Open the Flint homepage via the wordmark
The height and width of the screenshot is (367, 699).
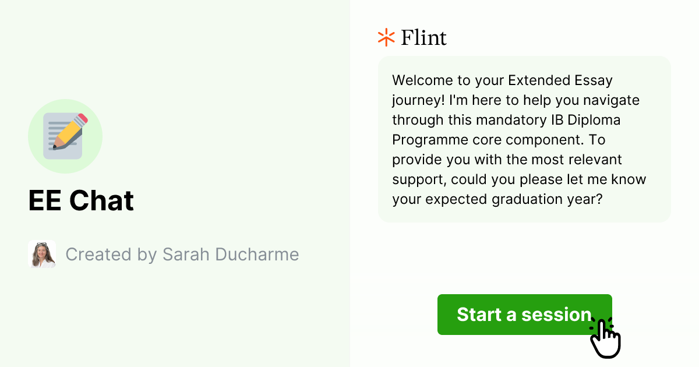click(x=423, y=37)
